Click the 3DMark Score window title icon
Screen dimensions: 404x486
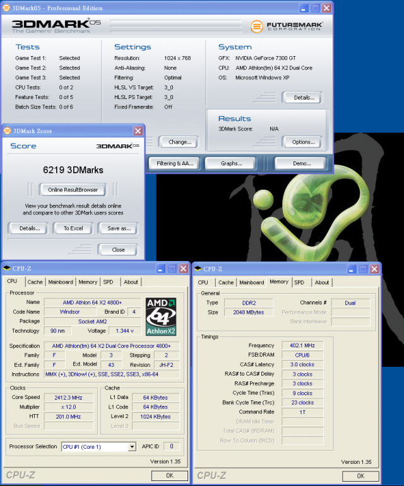pos(8,131)
